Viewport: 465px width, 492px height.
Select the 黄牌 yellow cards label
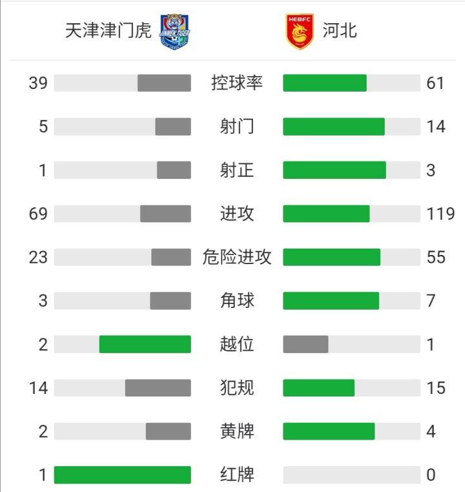tap(237, 431)
